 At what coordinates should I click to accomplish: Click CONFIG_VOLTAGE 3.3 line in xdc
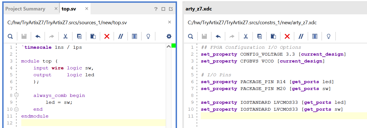273,54
